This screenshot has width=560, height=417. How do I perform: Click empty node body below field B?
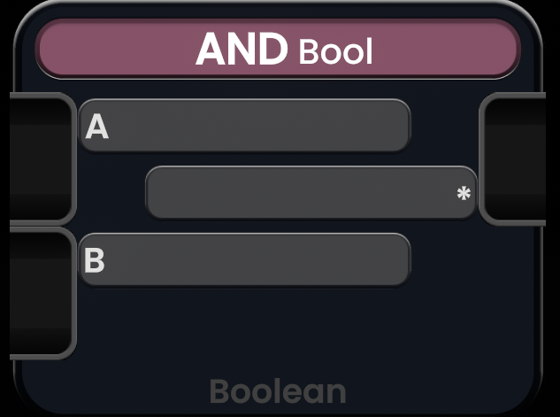coord(265,332)
